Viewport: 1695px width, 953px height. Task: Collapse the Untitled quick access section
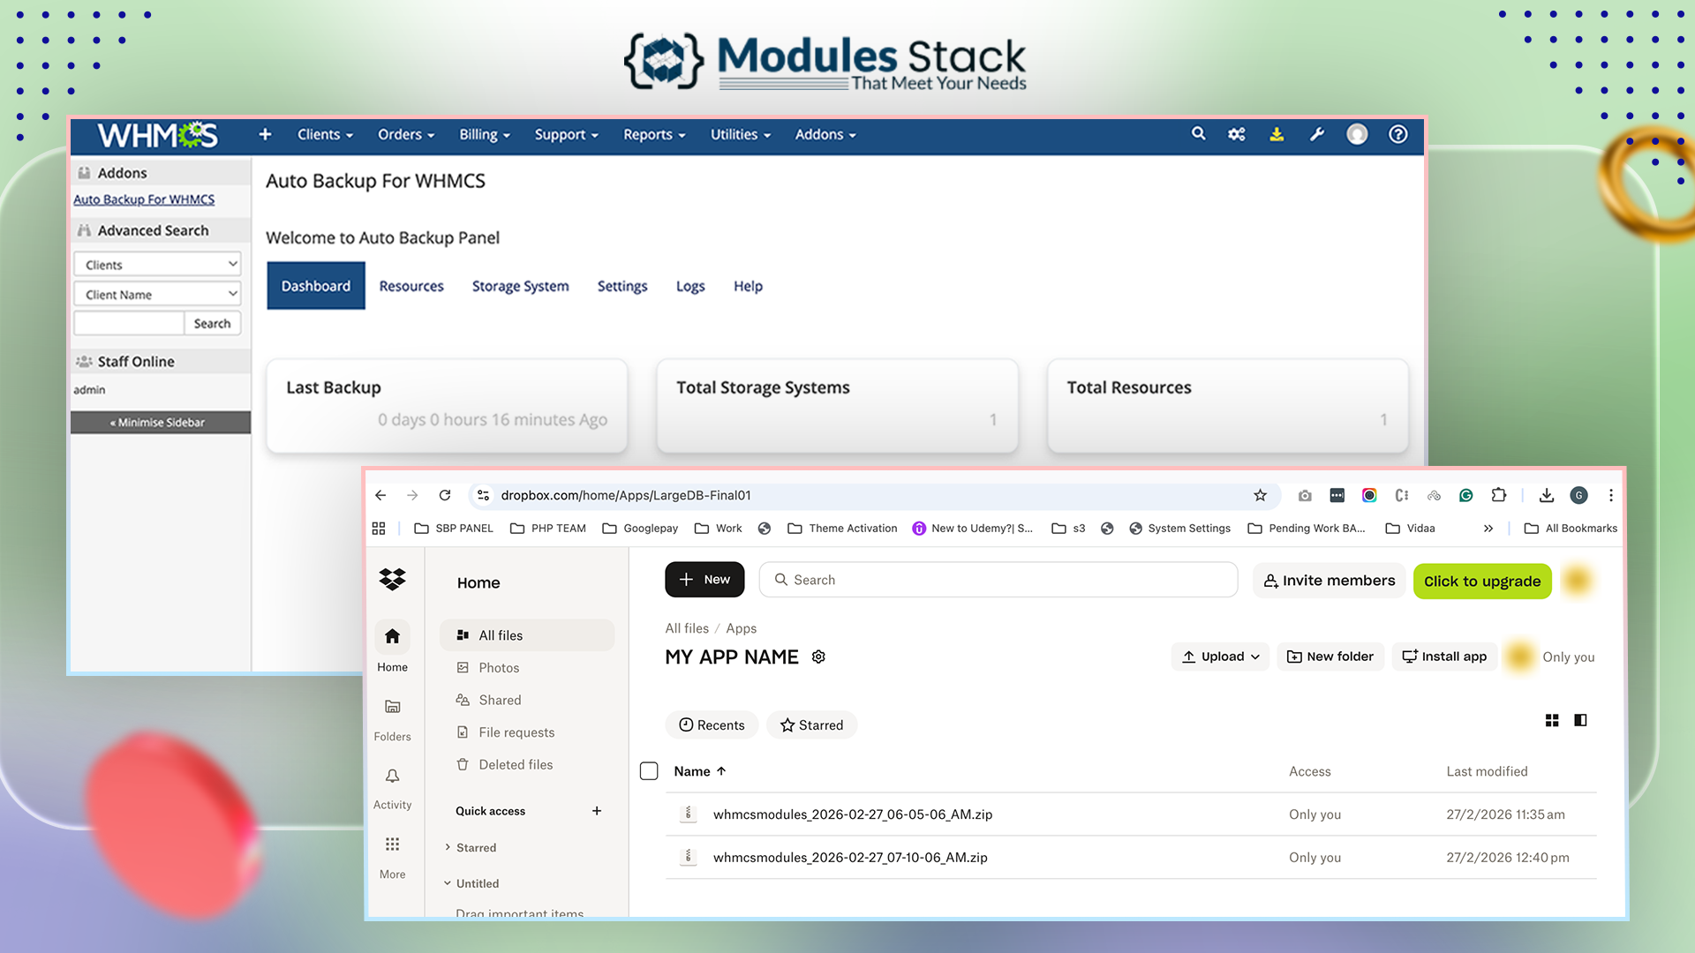click(x=448, y=883)
